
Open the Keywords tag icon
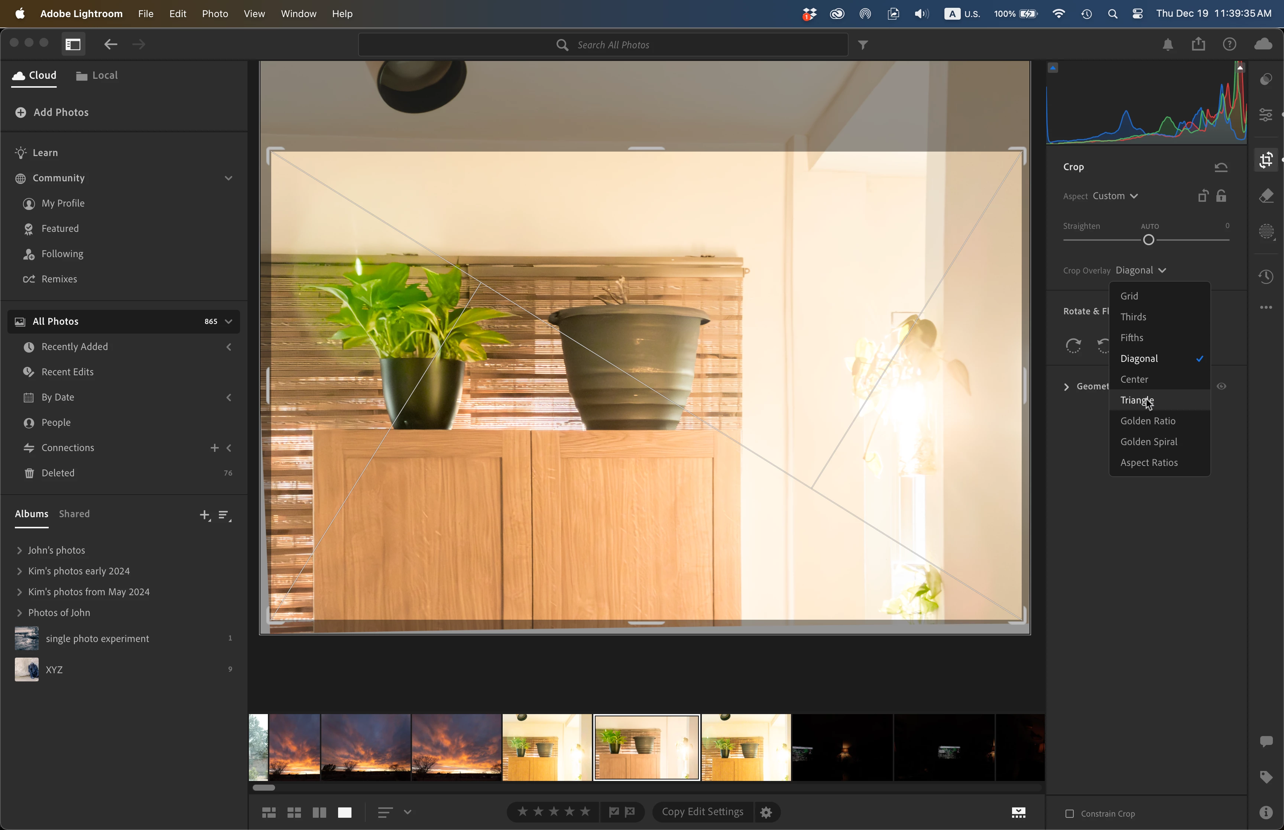click(x=1266, y=776)
